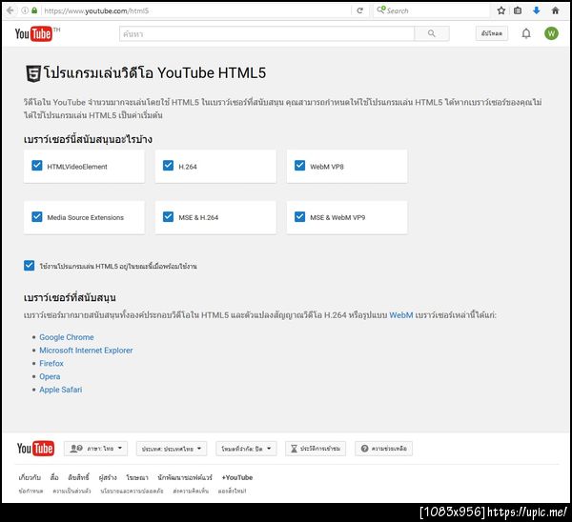Viewport: 572px width, 522px height.
Task: Open the site information icon in address bar
Action: pos(25,10)
